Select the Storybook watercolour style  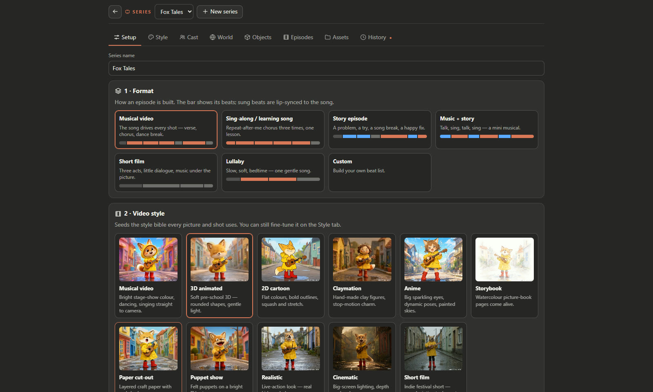(x=504, y=276)
